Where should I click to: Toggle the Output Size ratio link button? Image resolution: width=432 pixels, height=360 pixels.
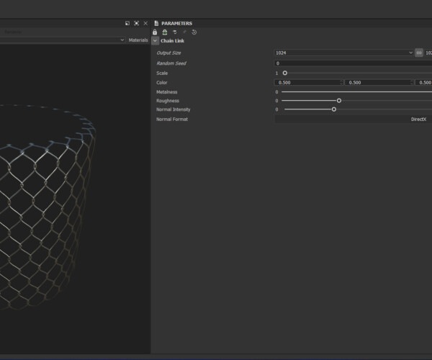[419, 53]
